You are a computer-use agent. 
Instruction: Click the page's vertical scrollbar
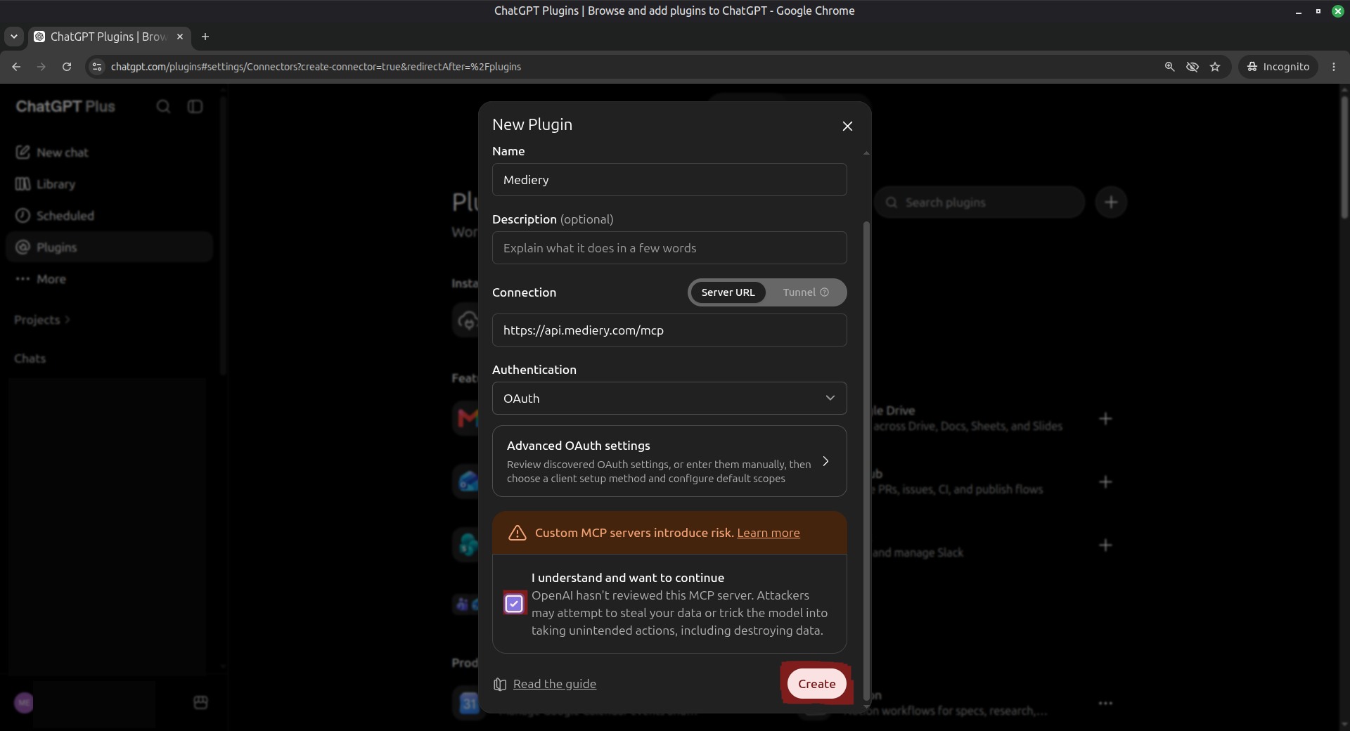(x=1344, y=158)
